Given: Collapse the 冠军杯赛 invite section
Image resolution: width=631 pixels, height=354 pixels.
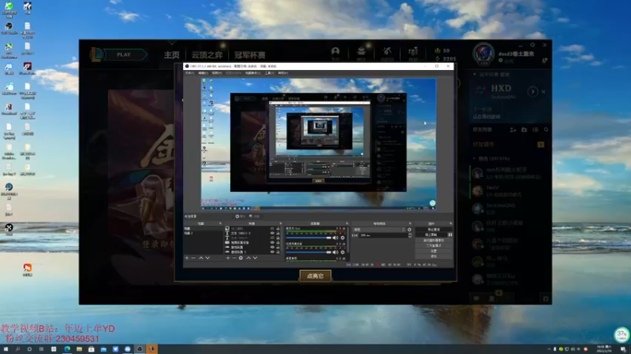Looking at the screenshot, I should pos(475,74).
